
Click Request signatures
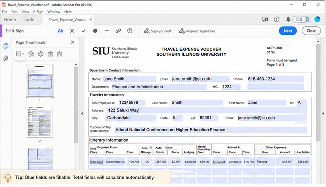(197, 31)
